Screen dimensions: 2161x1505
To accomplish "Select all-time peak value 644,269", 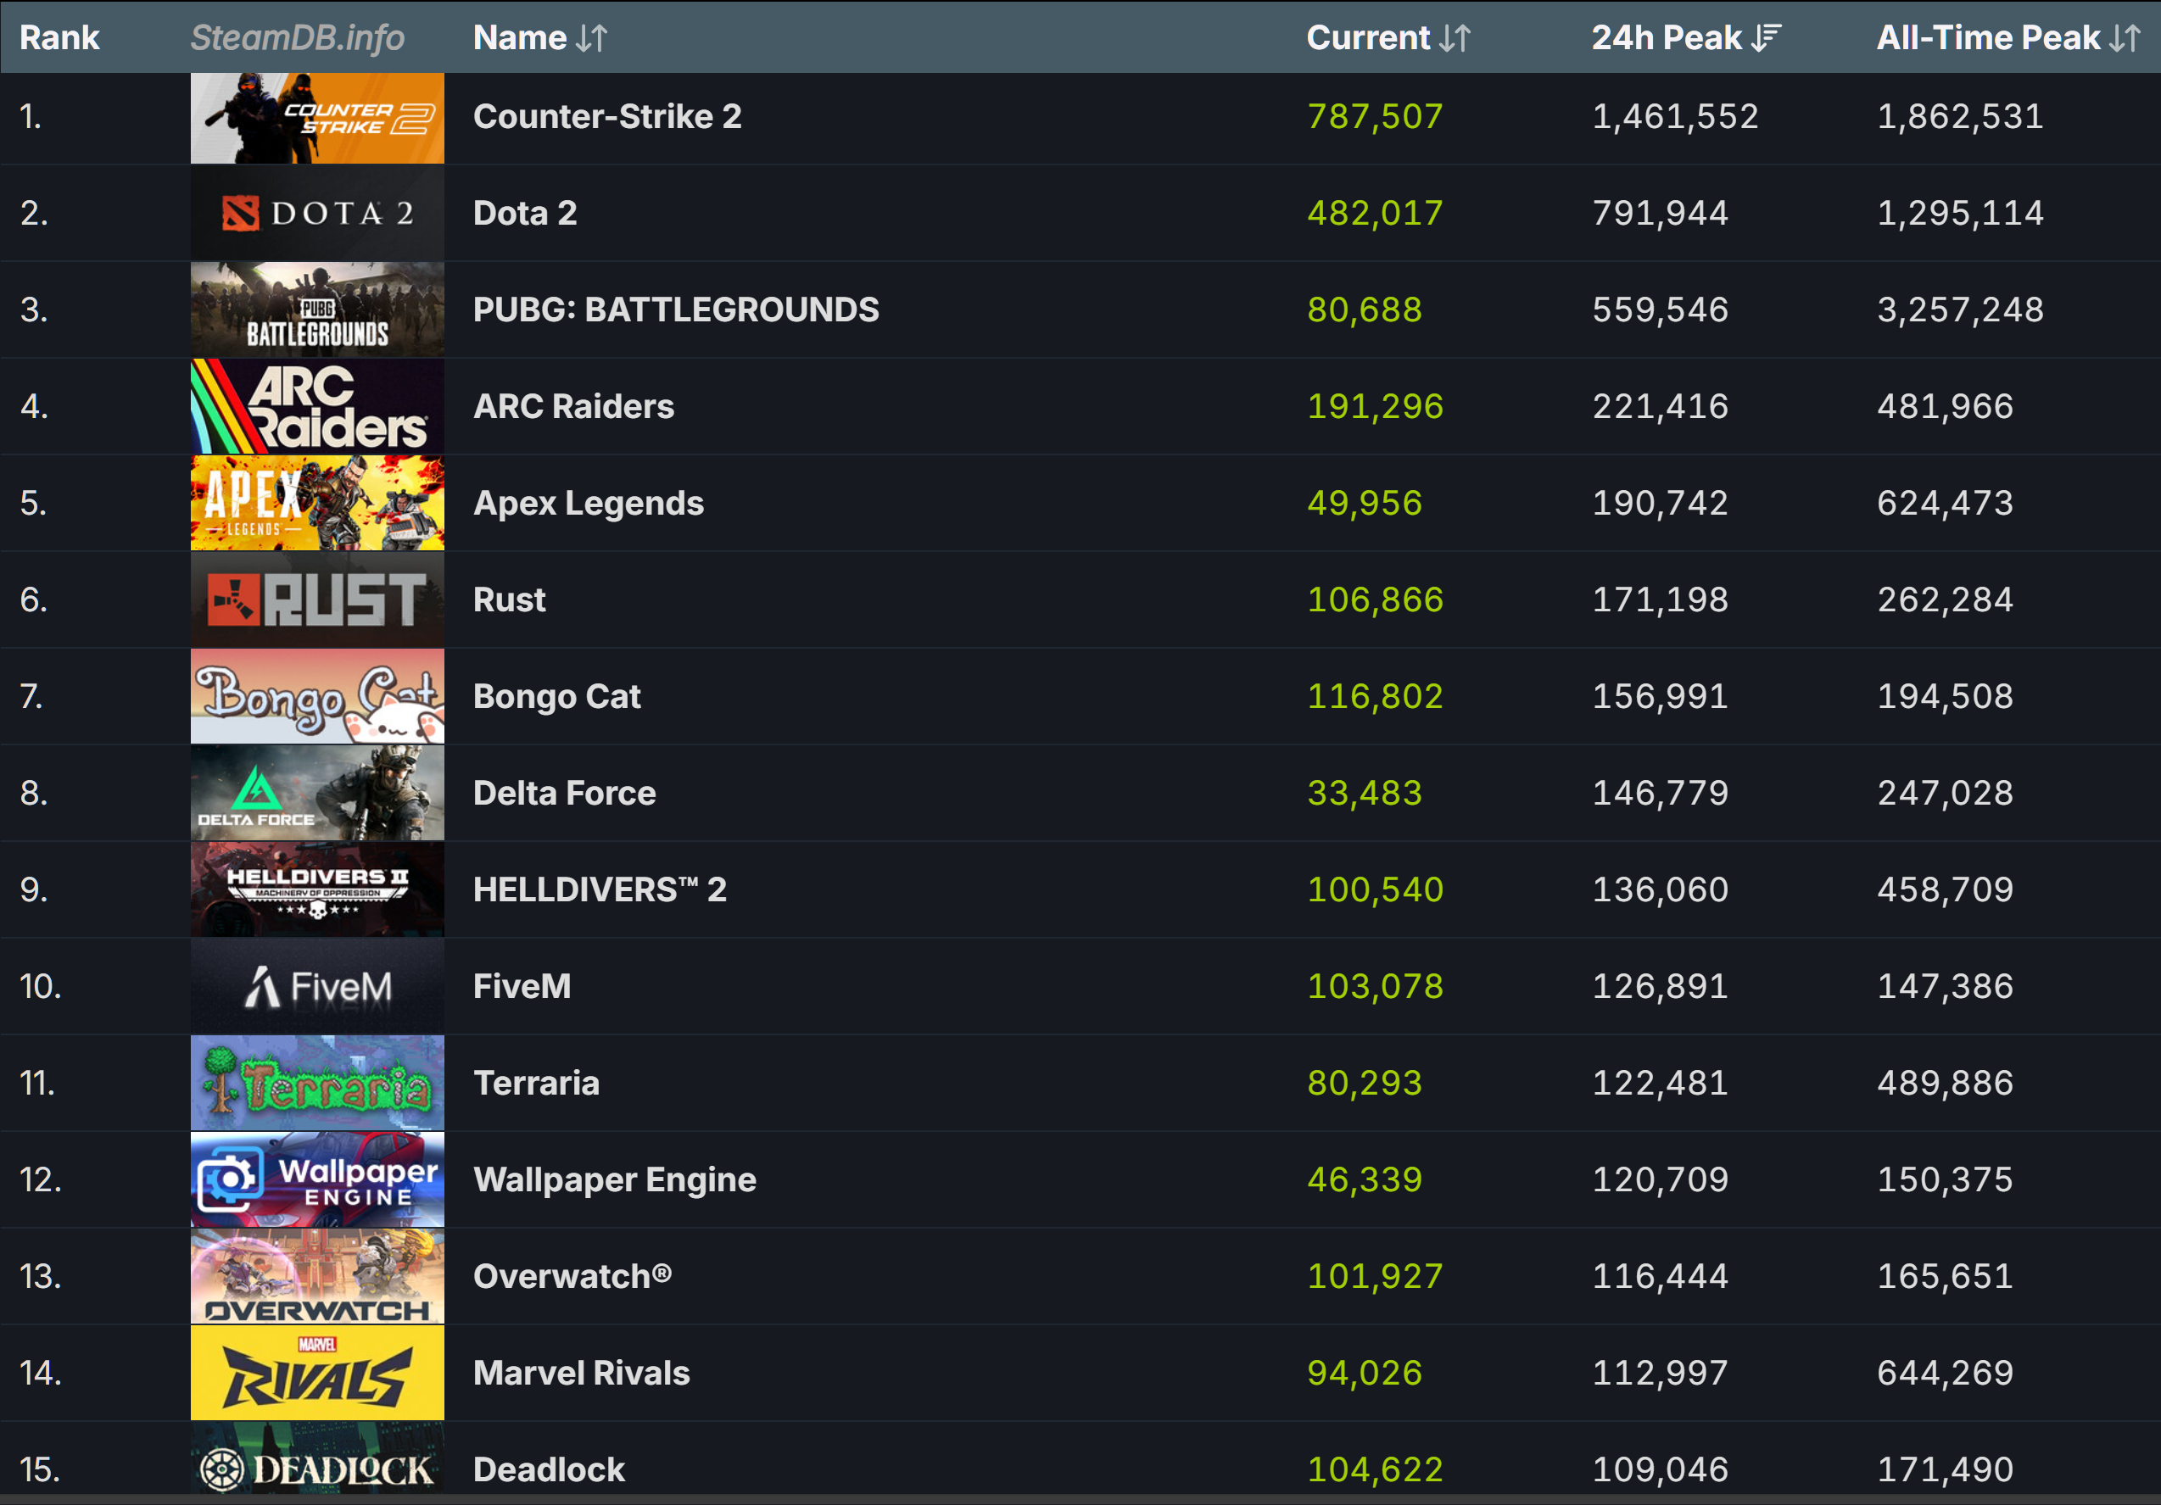I will coord(1946,1374).
